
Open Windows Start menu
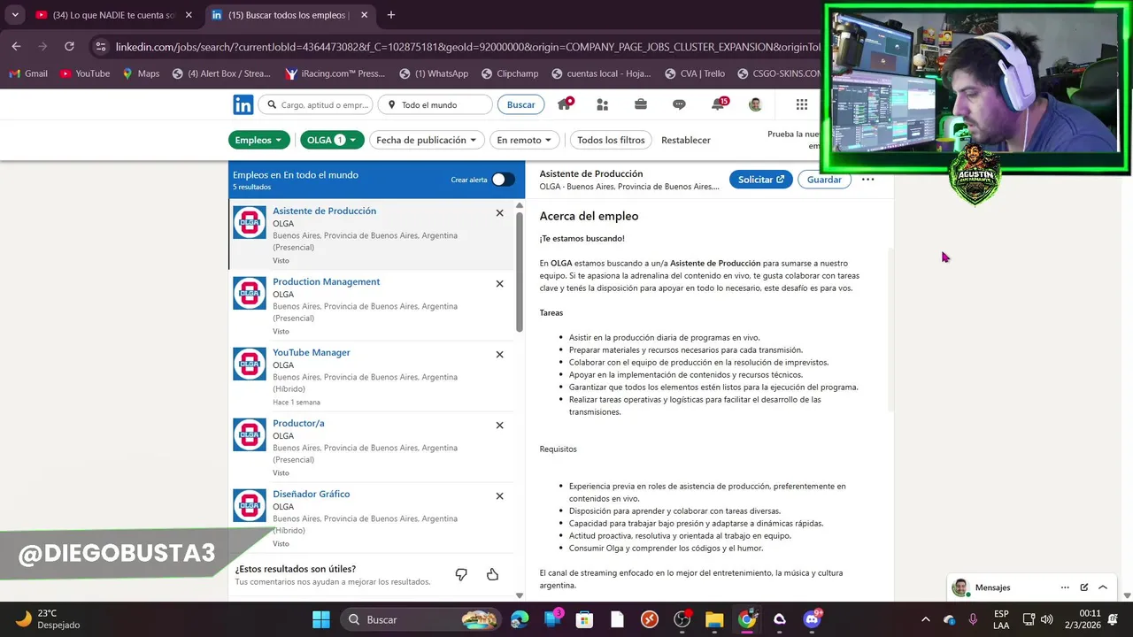click(x=321, y=619)
